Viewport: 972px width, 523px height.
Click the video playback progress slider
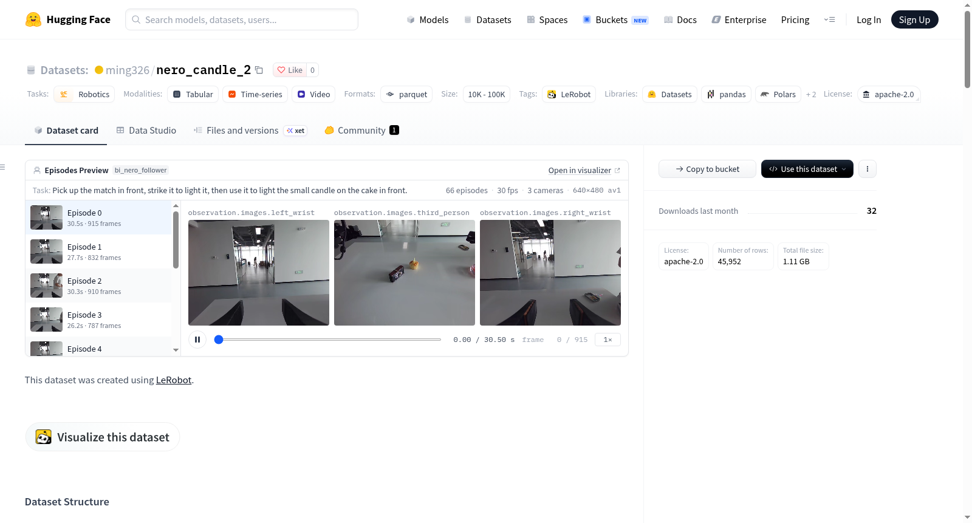pyautogui.click(x=328, y=340)
